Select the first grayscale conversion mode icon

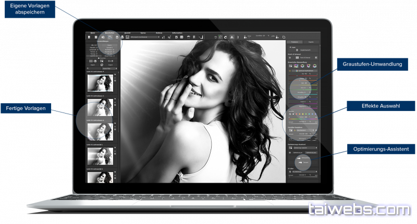(x=290, y=66)
